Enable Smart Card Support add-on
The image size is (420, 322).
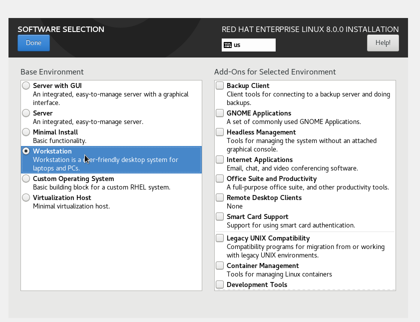(x=220, y=217)
